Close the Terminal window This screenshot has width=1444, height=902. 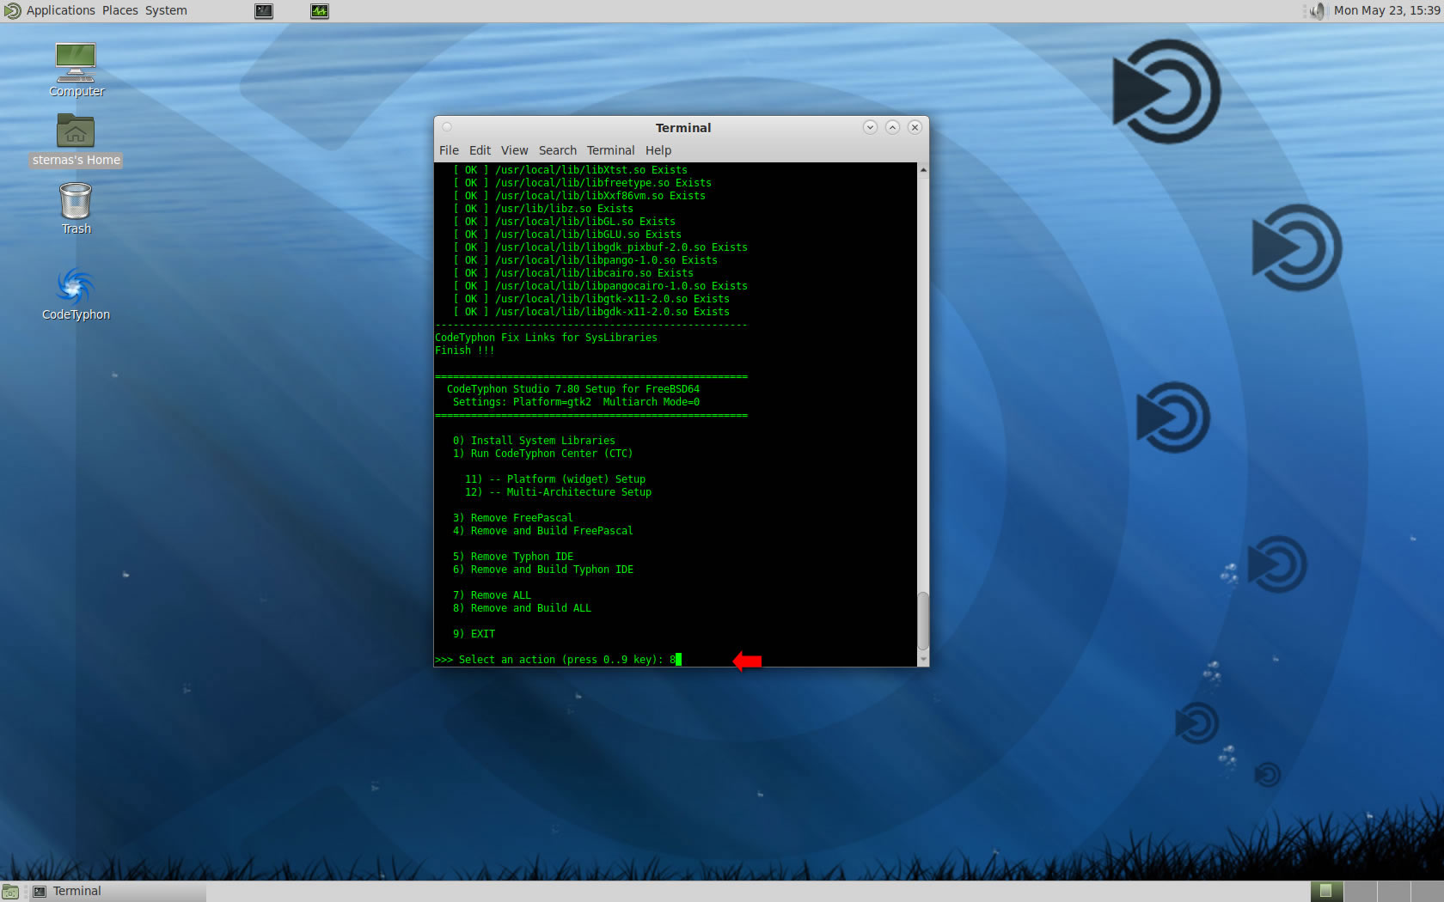(x=915, y=127)
